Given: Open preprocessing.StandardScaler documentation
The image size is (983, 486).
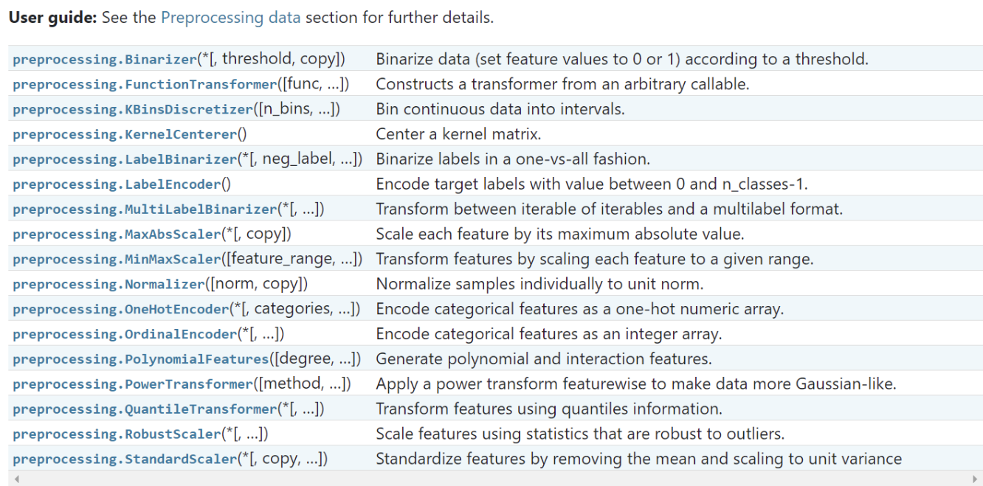Looking at the screenshot, I should (x=125, y=460).
